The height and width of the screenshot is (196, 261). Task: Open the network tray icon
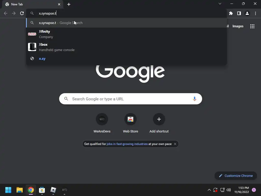coord(222,190)
